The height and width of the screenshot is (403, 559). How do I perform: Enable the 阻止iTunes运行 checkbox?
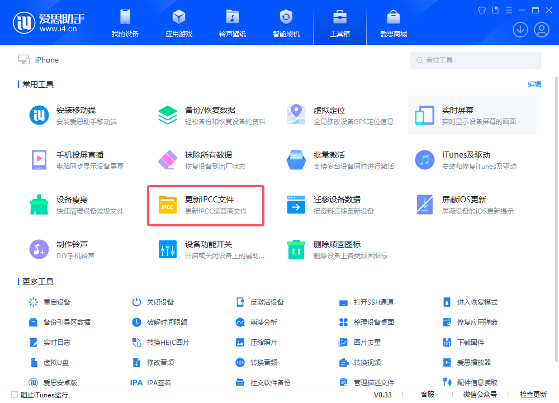[x=15, y=395]
